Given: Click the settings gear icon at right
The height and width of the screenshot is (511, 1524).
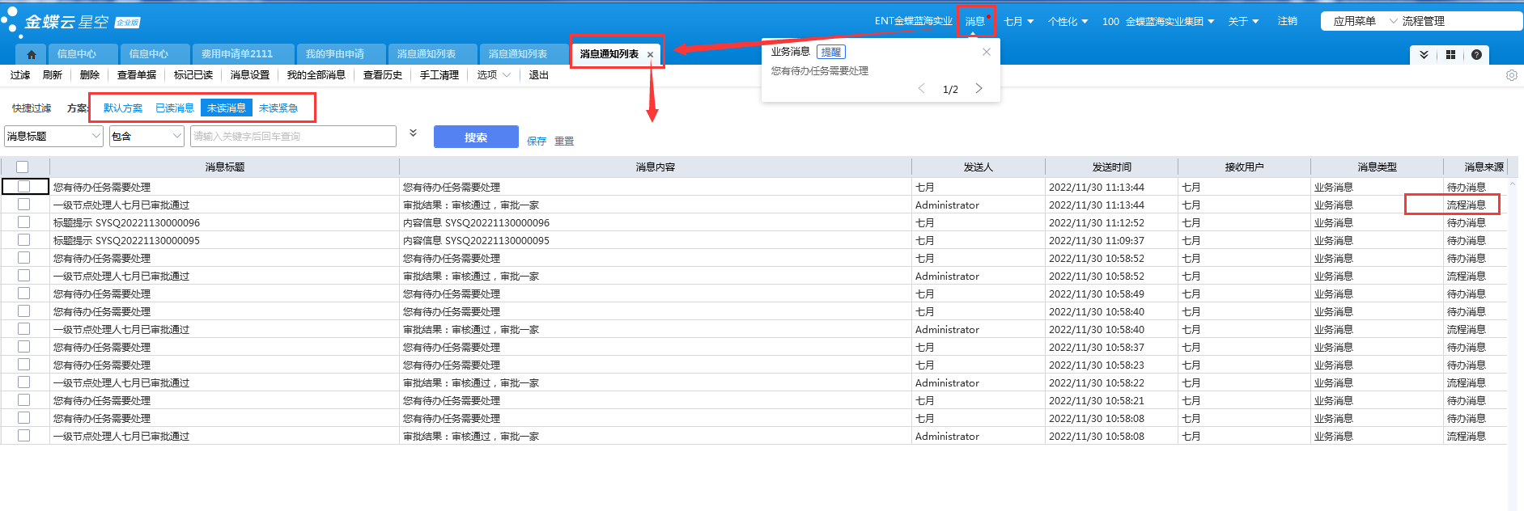Looking at the screenshot, I should click(x=1512, y=75).
